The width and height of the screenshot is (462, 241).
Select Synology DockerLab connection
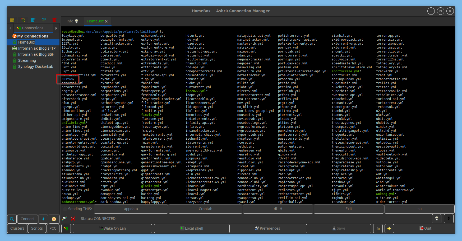tap(33, 67)
